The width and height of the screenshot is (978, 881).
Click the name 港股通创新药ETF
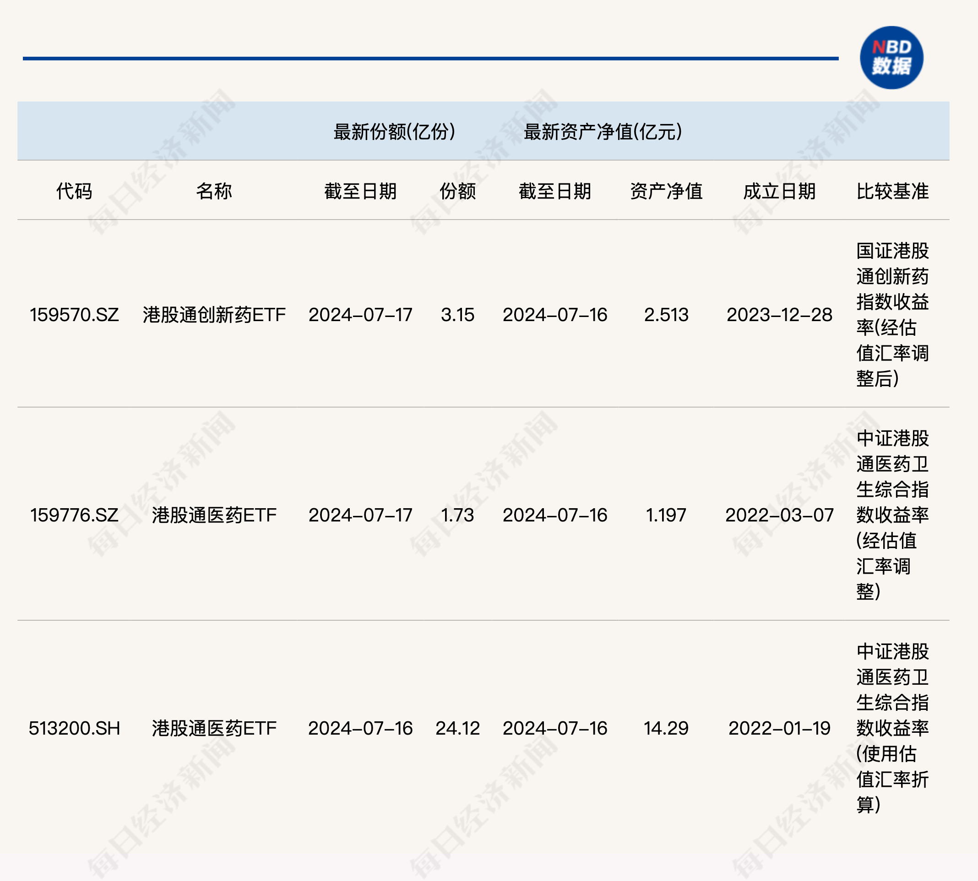pos(214,315)
